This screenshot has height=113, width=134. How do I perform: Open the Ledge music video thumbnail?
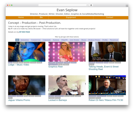click(x=27, y=52)
